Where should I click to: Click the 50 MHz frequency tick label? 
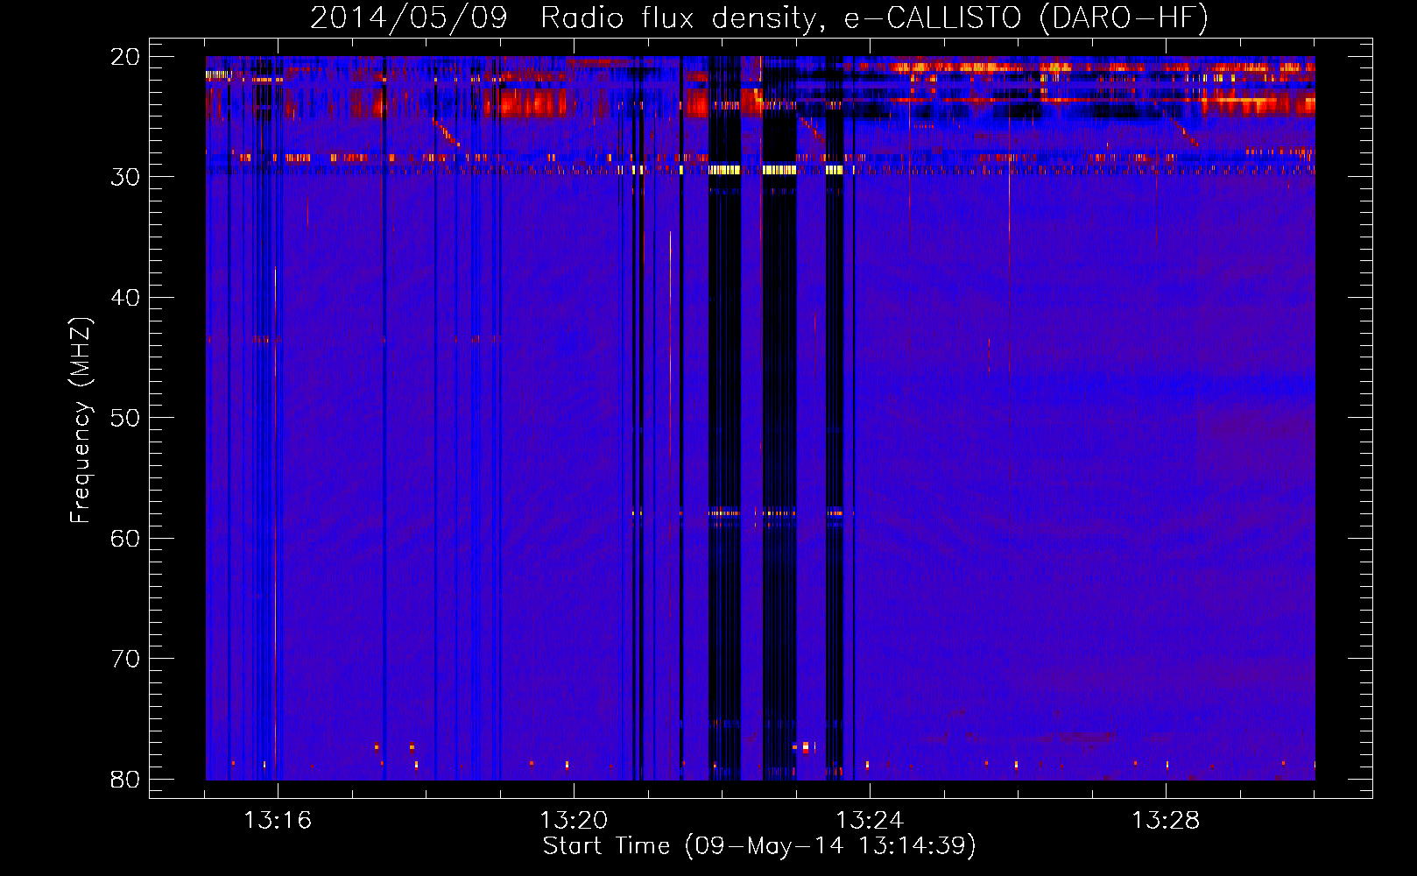125,418
